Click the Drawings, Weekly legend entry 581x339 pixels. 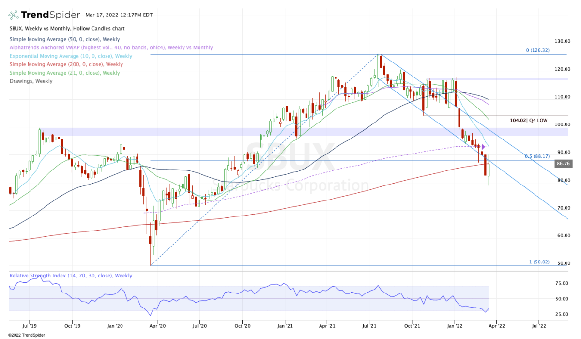[x=31, y=81]
